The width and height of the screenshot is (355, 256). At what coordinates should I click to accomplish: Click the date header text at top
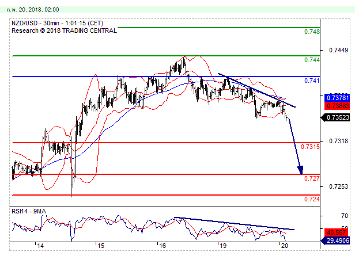pos(33,9)
